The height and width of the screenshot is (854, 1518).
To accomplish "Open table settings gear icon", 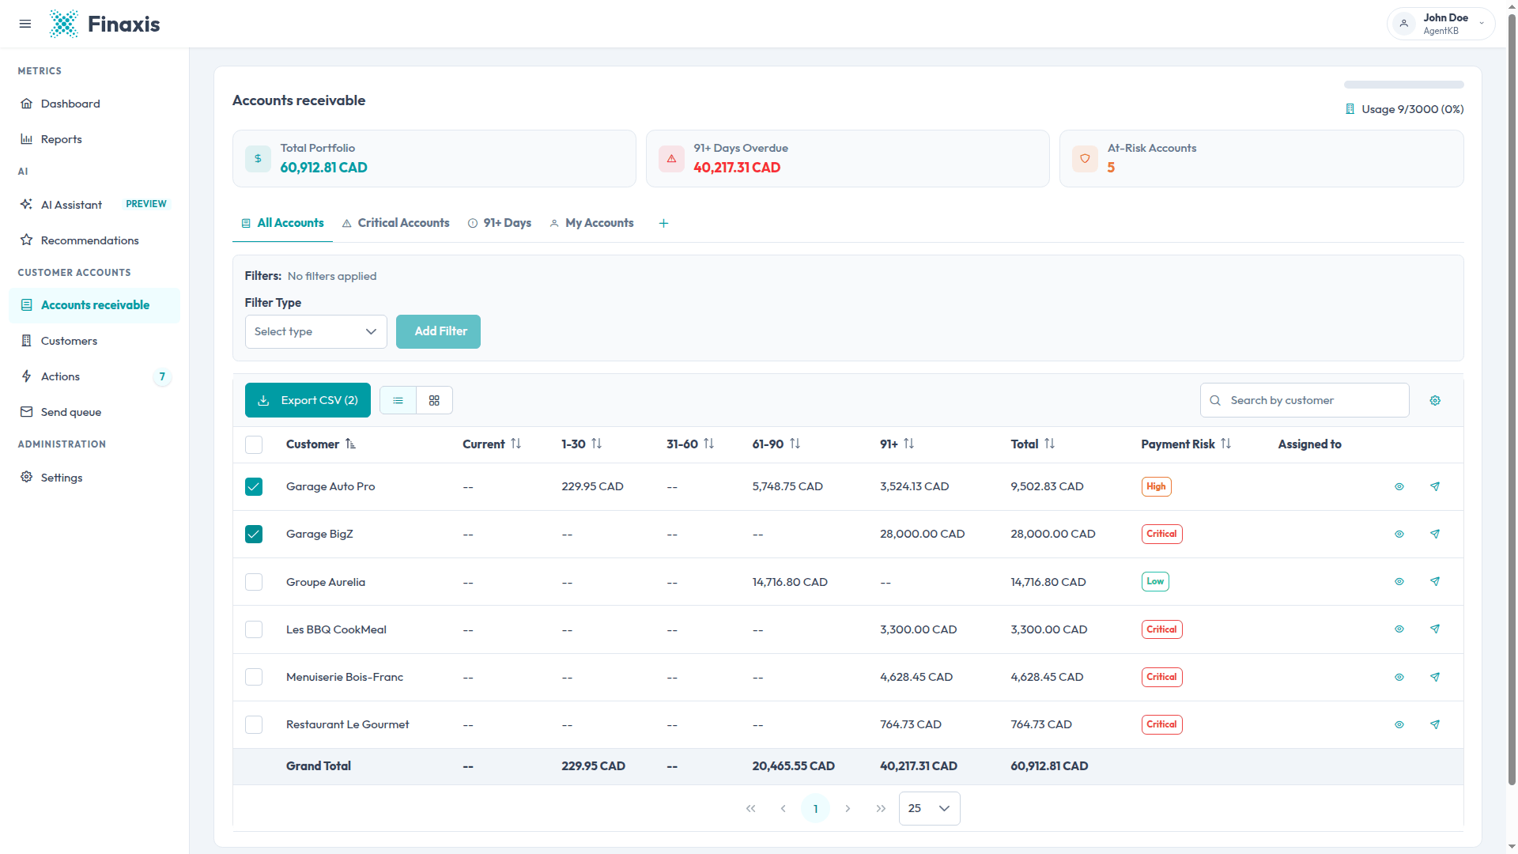I will pos(1435,401).
